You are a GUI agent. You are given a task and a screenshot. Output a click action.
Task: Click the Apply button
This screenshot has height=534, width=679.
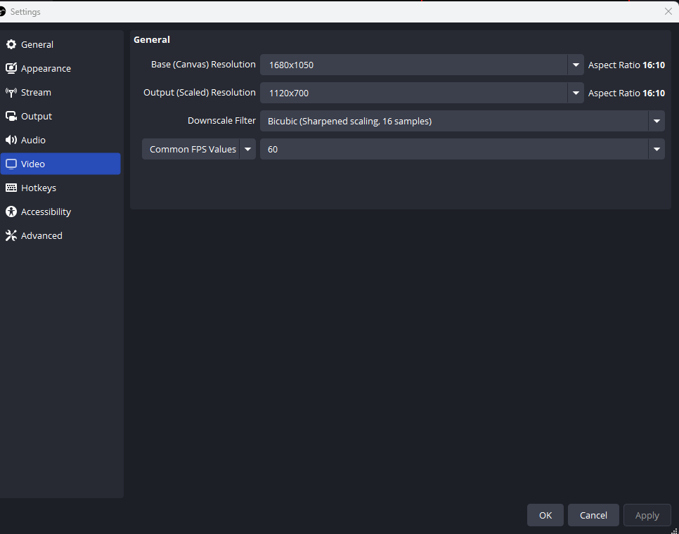click(x=647, y=515)
